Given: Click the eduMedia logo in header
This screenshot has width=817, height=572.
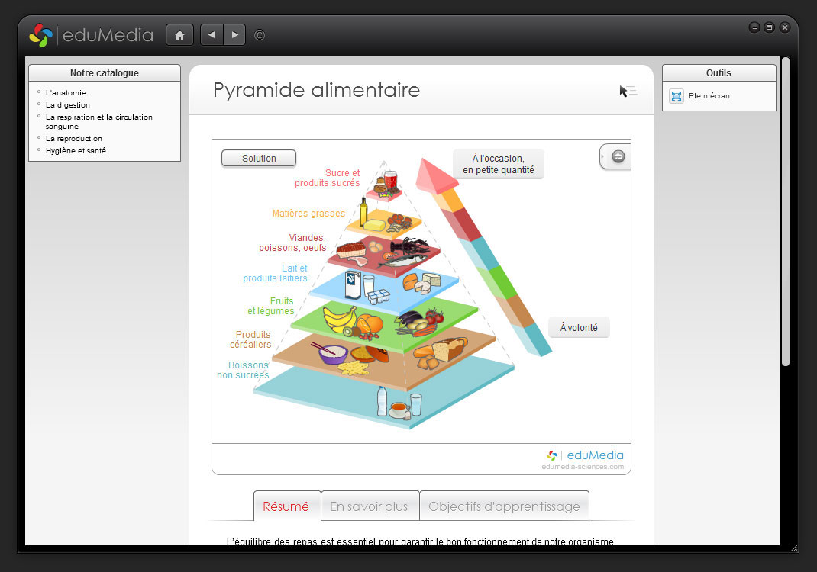Looking at the screenshot, I should (91, 35).
